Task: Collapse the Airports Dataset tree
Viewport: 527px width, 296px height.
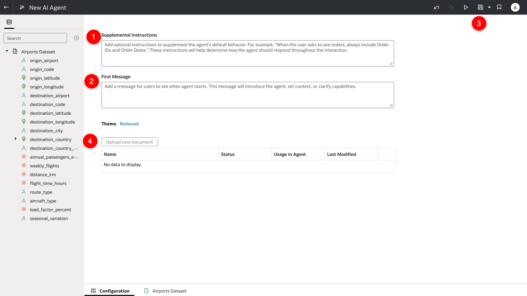Action: point(7,51)
